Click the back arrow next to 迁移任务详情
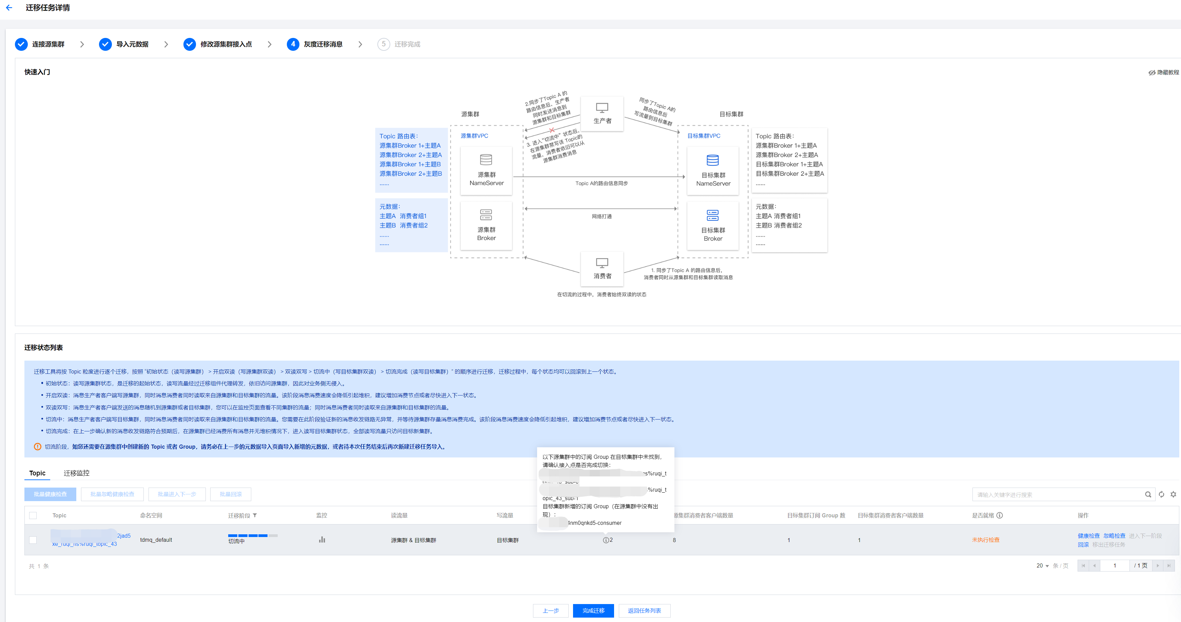1181x622 pixels. (9, 8)
